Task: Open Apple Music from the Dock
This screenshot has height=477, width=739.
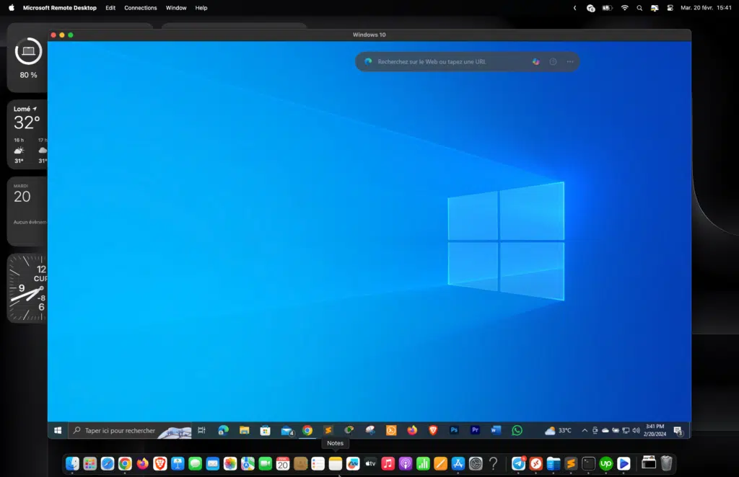Action: pos(388,464)
